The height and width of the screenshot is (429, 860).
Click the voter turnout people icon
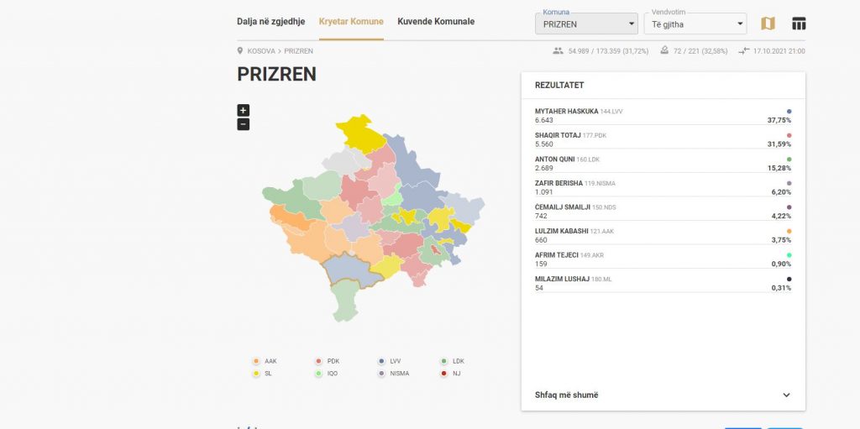558,51
